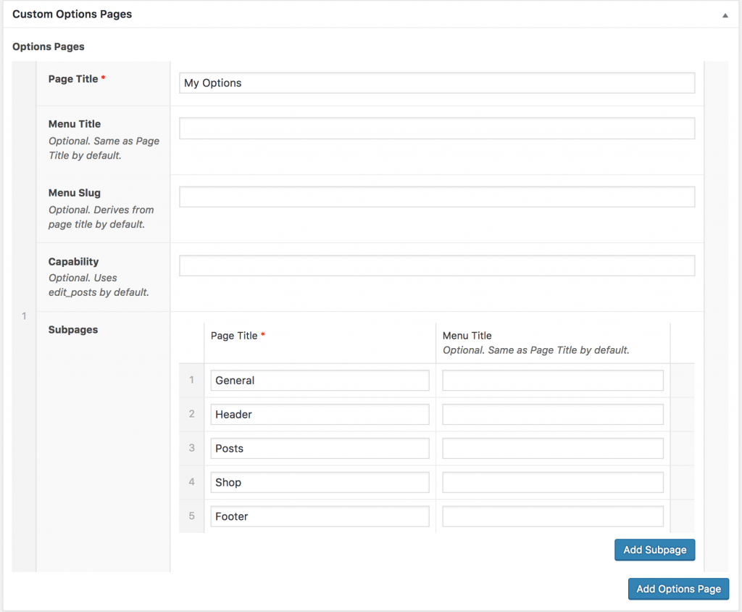Click the 'Optional. Uses edit_posts by default.' hint
742x612 pixels.
coord(99,285)
